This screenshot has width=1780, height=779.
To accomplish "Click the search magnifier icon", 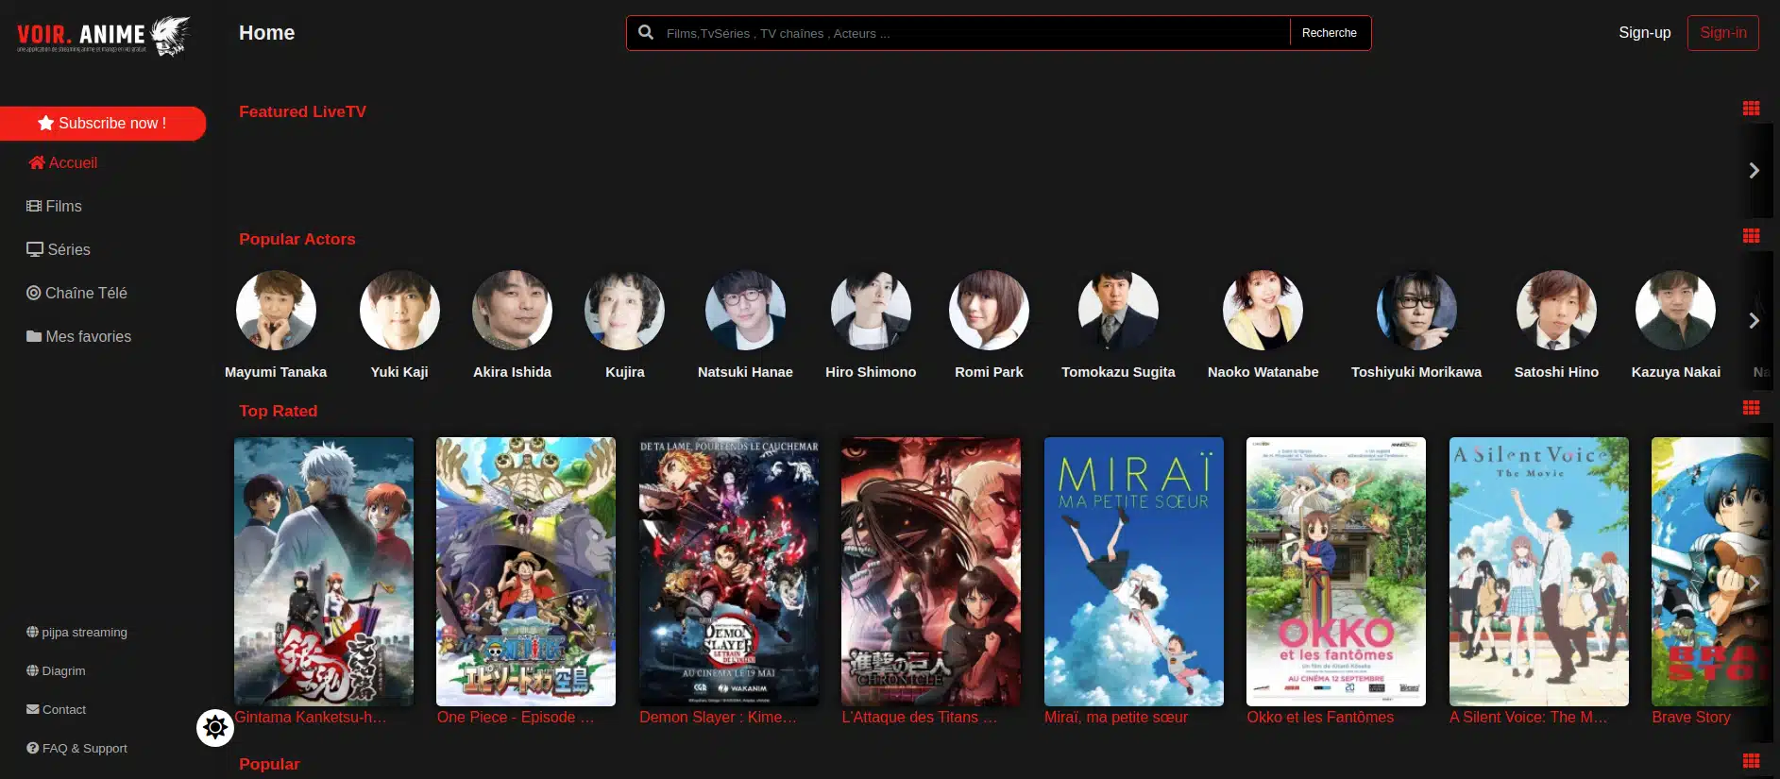I will 646,33.
